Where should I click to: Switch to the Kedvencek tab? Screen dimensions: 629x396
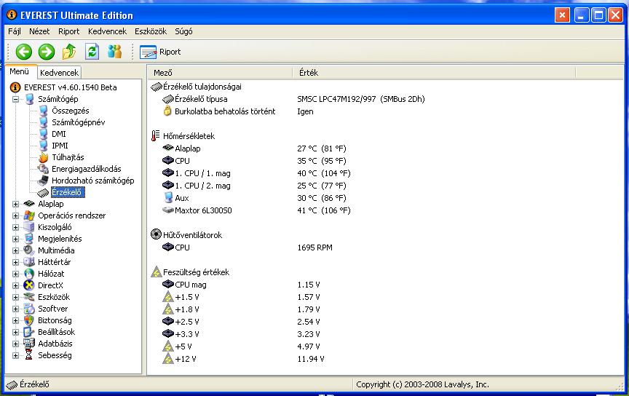tap(59, 73)
